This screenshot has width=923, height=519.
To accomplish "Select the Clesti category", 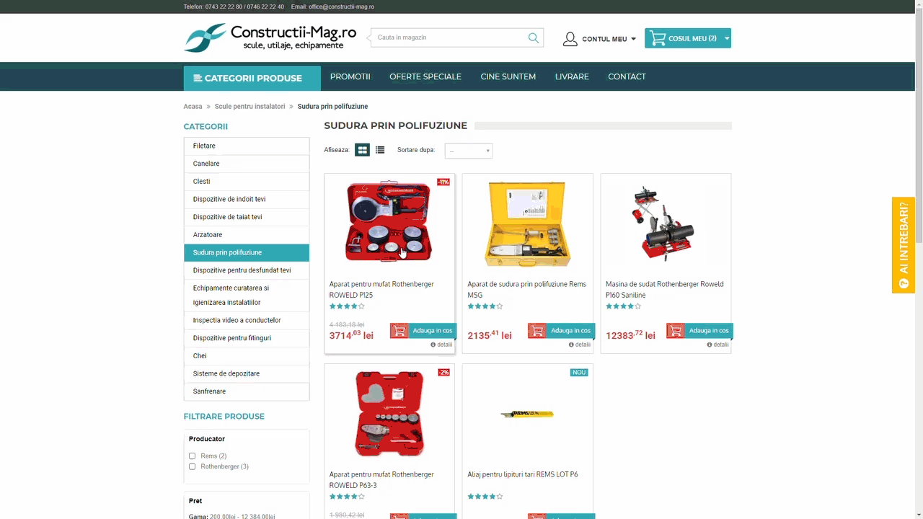I will (x=247, y=182).
